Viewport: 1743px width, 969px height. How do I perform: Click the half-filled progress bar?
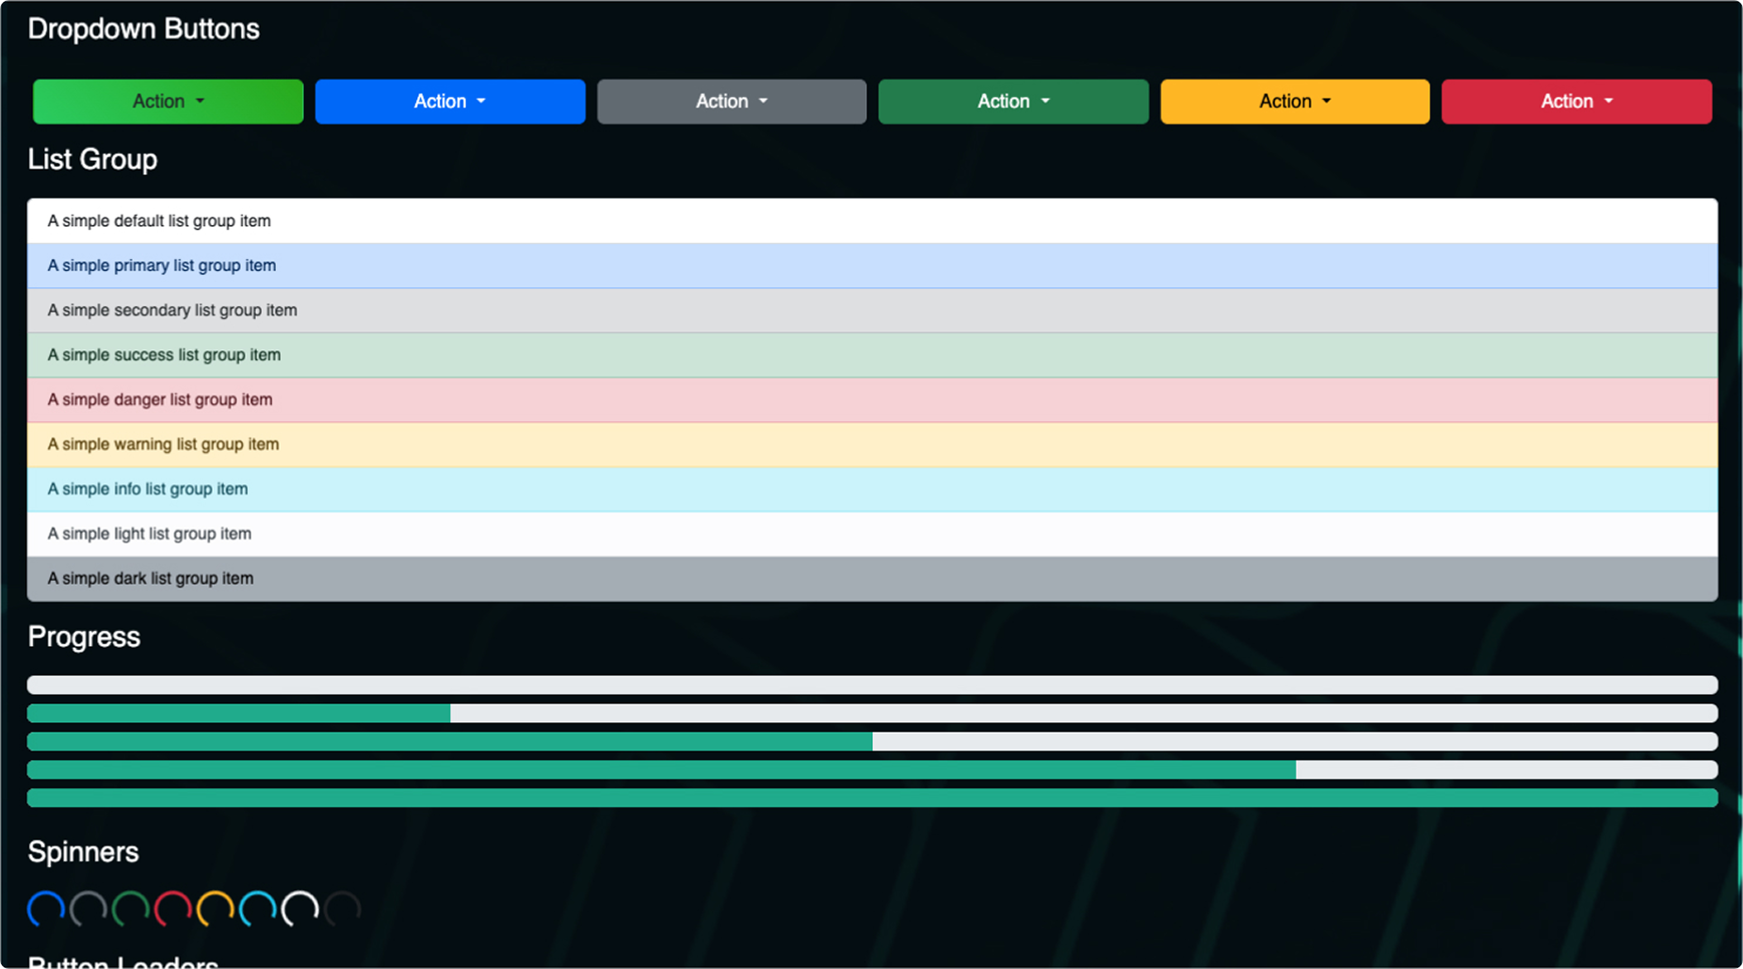[x=872, y=742]
